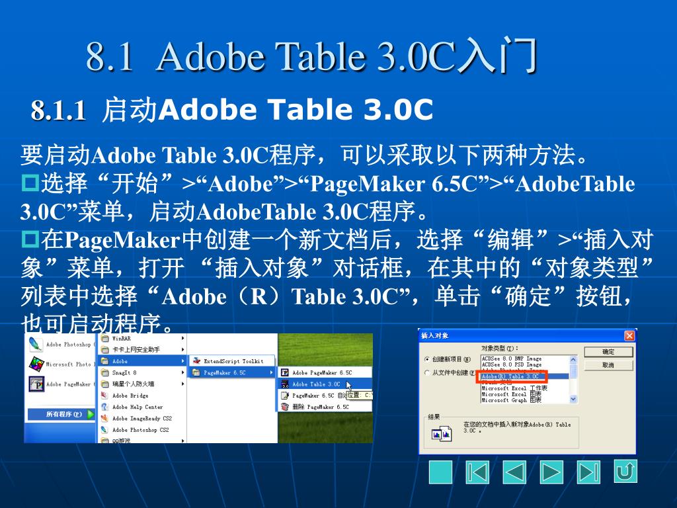Expand the SnagIt 8 submenu arrow
The width and height of the screenshot is (677, 508).
[x=183, y=372]
